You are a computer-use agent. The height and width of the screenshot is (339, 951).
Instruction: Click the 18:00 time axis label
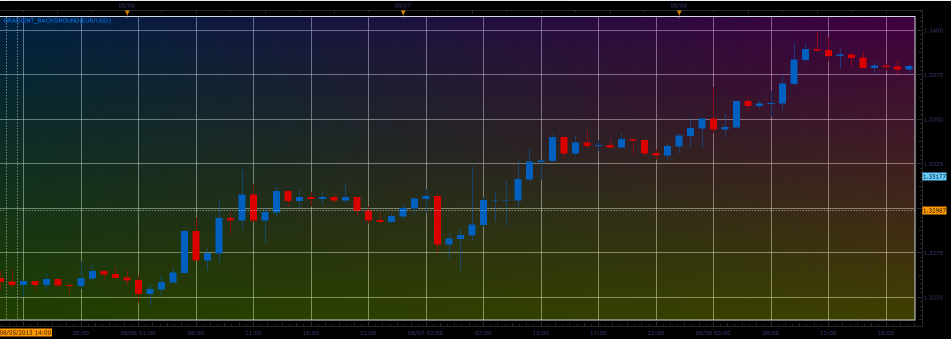point(886,333)
